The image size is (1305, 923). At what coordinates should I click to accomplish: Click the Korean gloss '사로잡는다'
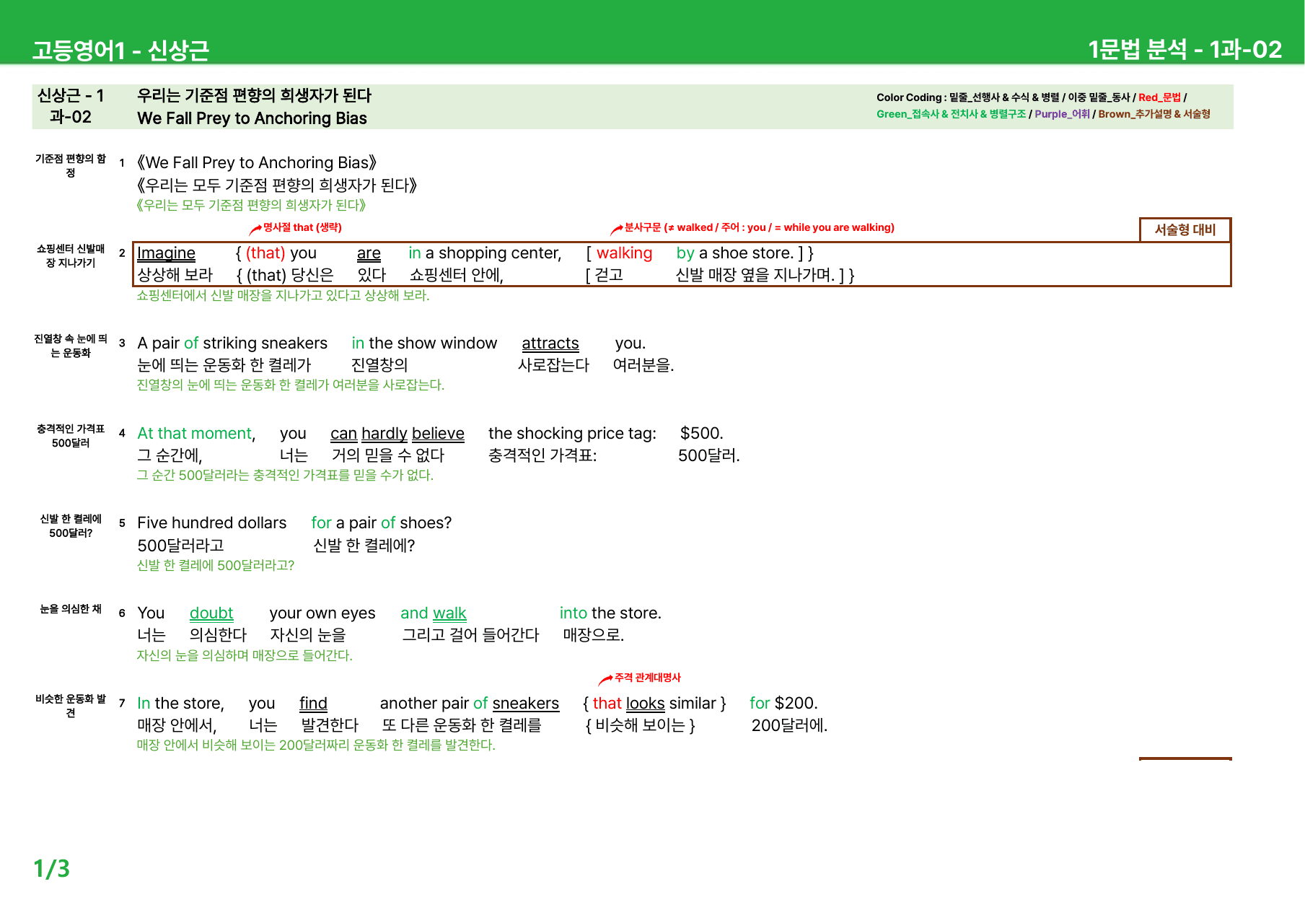tap(554, 365)
